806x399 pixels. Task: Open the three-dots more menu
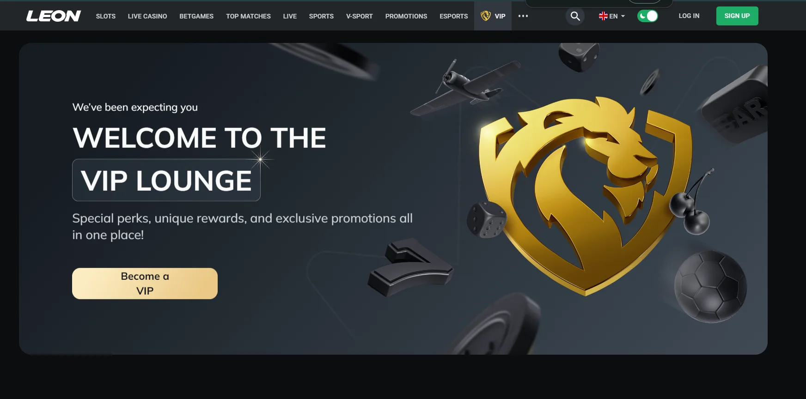(x=523, y=16)
